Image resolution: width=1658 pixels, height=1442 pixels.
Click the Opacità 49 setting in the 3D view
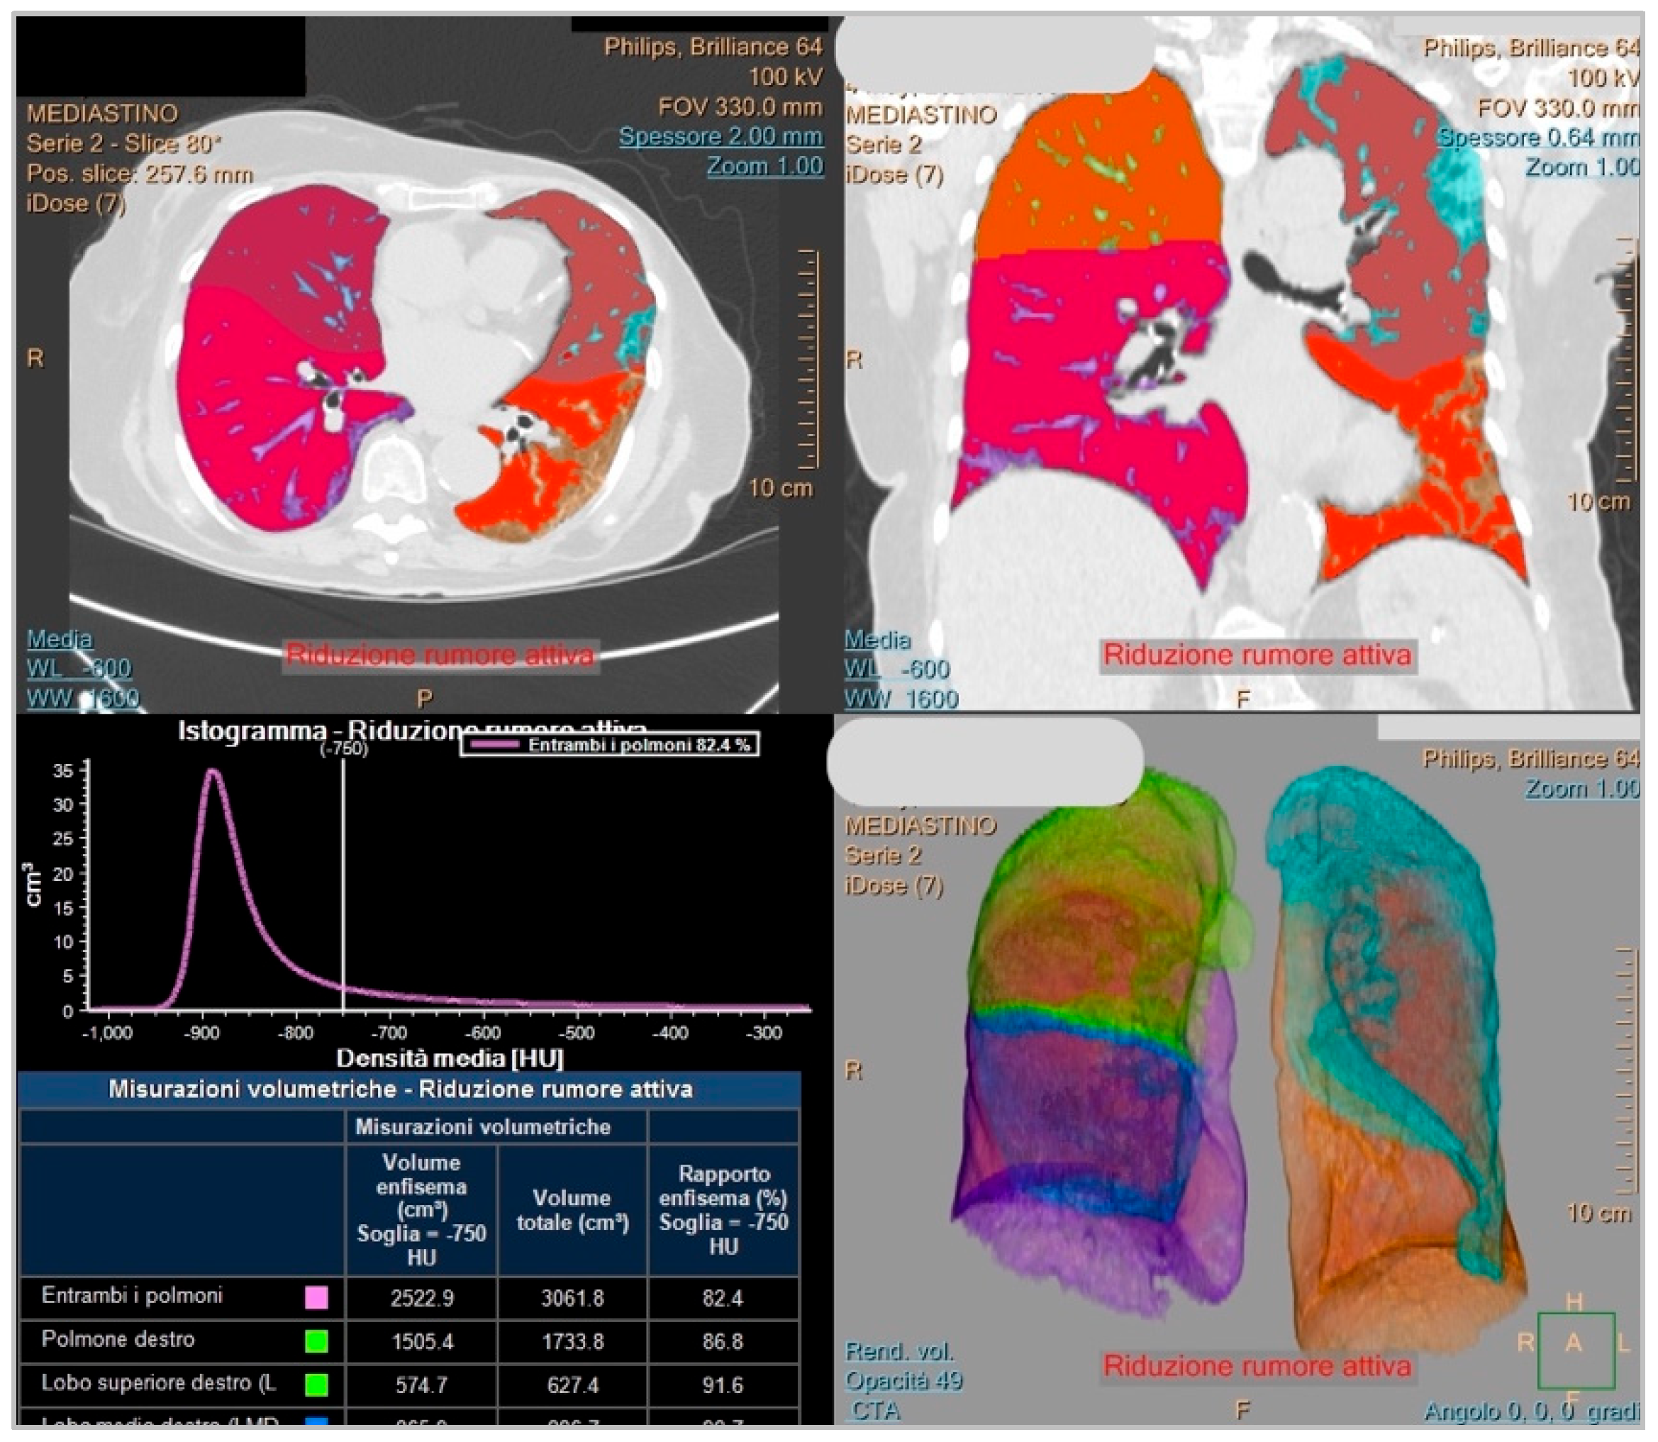(x=903, y=1380)
